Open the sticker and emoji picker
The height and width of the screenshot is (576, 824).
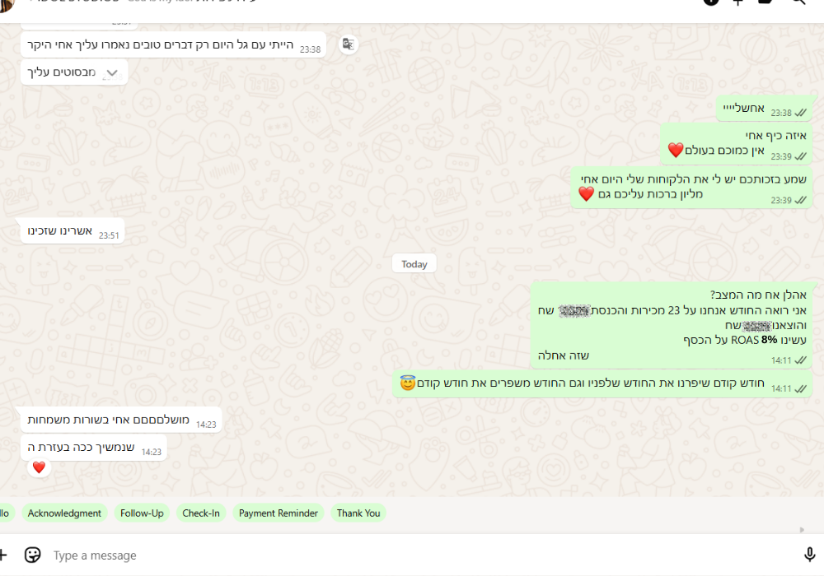click(x=33, y=555)
